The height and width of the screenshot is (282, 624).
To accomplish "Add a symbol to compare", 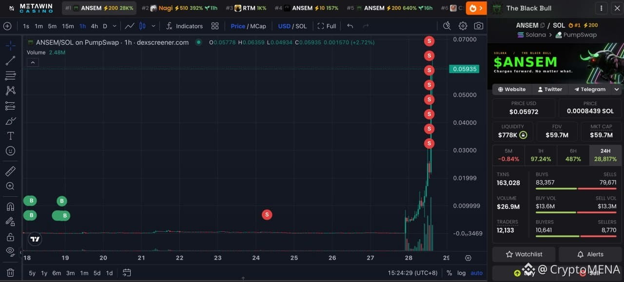I will coord(7,26).
